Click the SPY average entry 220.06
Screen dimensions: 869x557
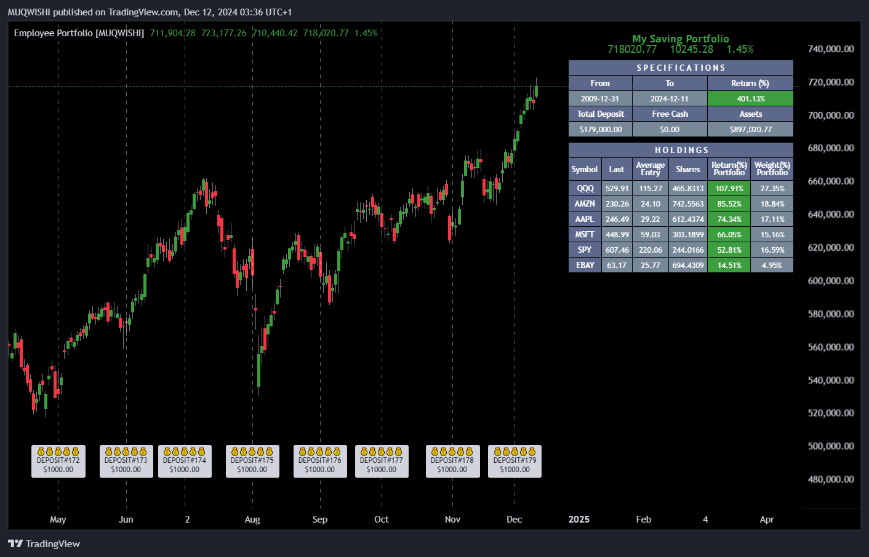tap(651, 250)
